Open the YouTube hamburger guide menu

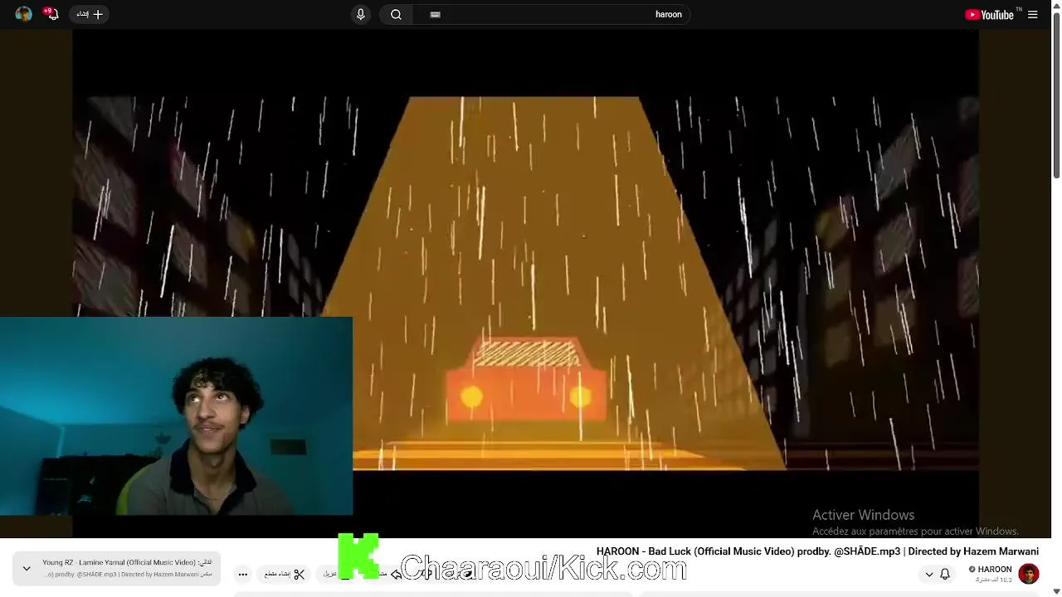pos(1032,14)
